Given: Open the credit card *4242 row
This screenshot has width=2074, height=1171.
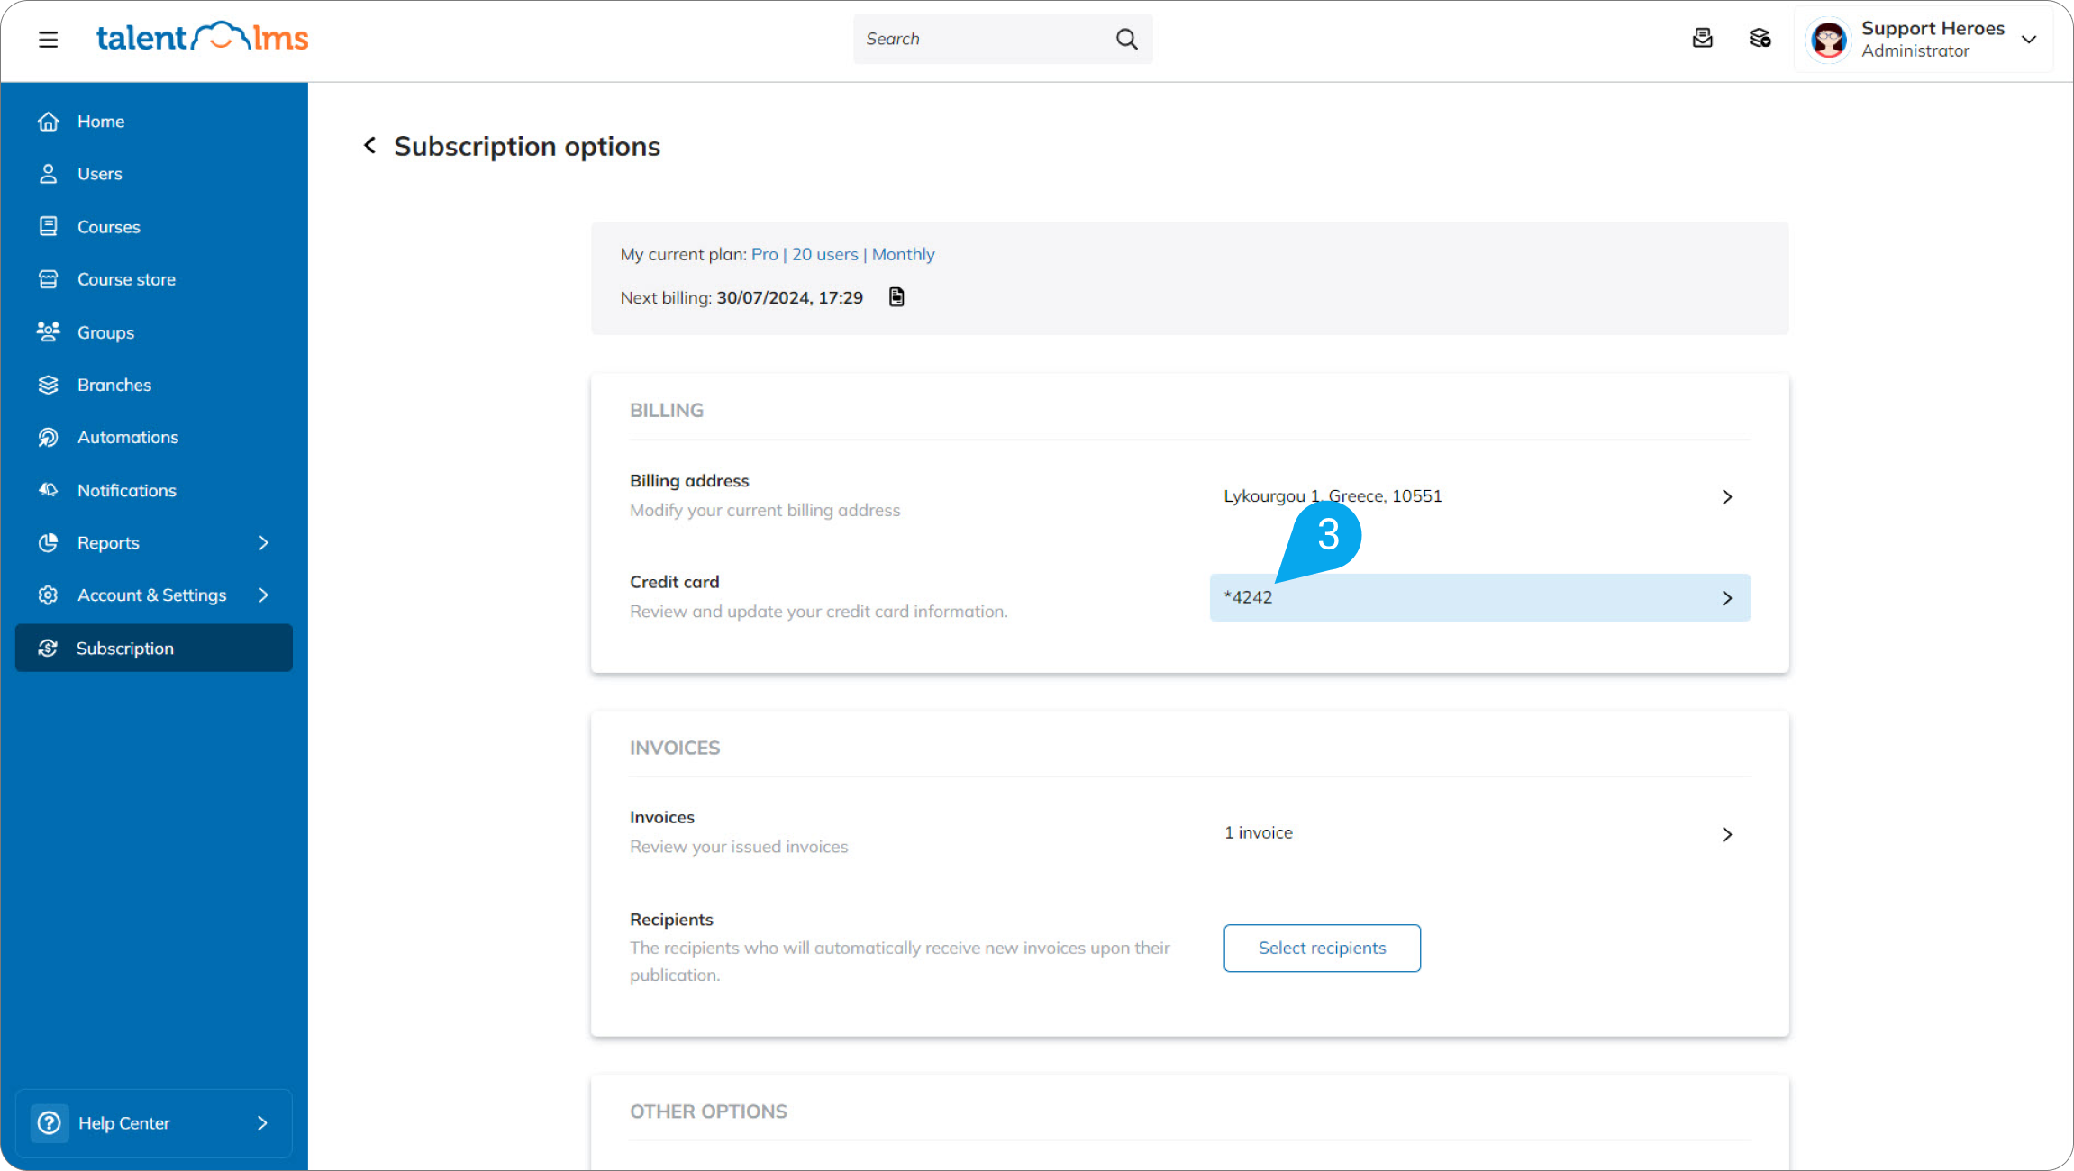Looking at the screenshot, I should pos(1479,597).
